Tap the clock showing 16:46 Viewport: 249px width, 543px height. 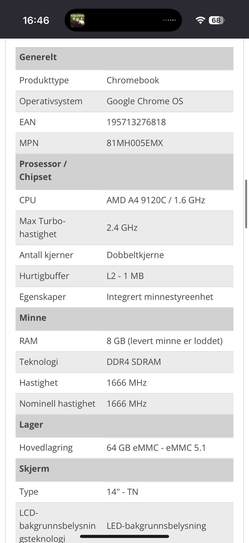(x=36, y=20)
